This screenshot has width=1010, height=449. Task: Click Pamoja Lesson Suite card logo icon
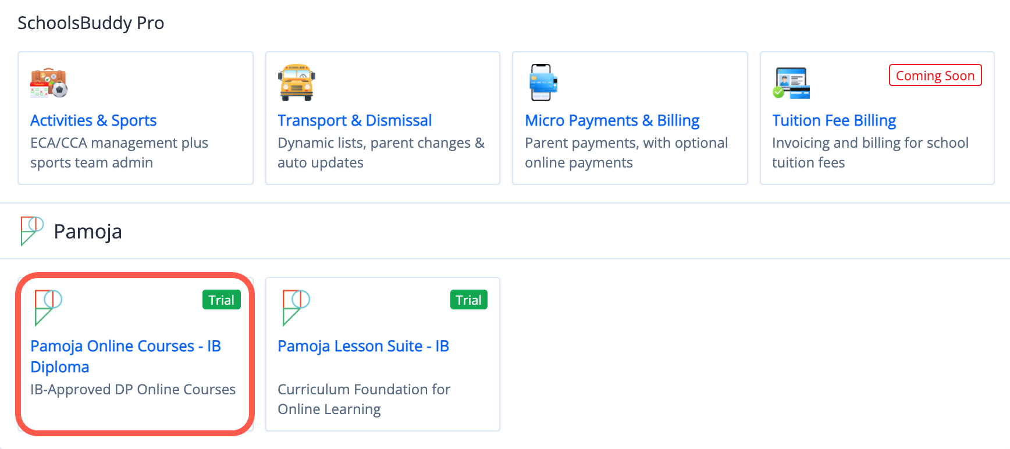tap(296, 307)
